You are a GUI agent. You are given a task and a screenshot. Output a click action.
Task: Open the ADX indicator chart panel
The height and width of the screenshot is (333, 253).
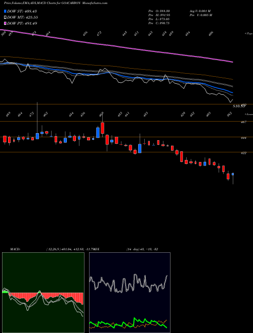tap(130, 293)
